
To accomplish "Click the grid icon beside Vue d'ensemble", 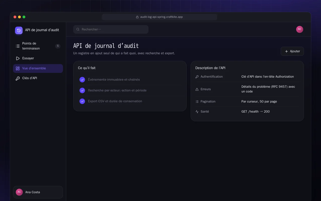I will (x=18, y=68).
